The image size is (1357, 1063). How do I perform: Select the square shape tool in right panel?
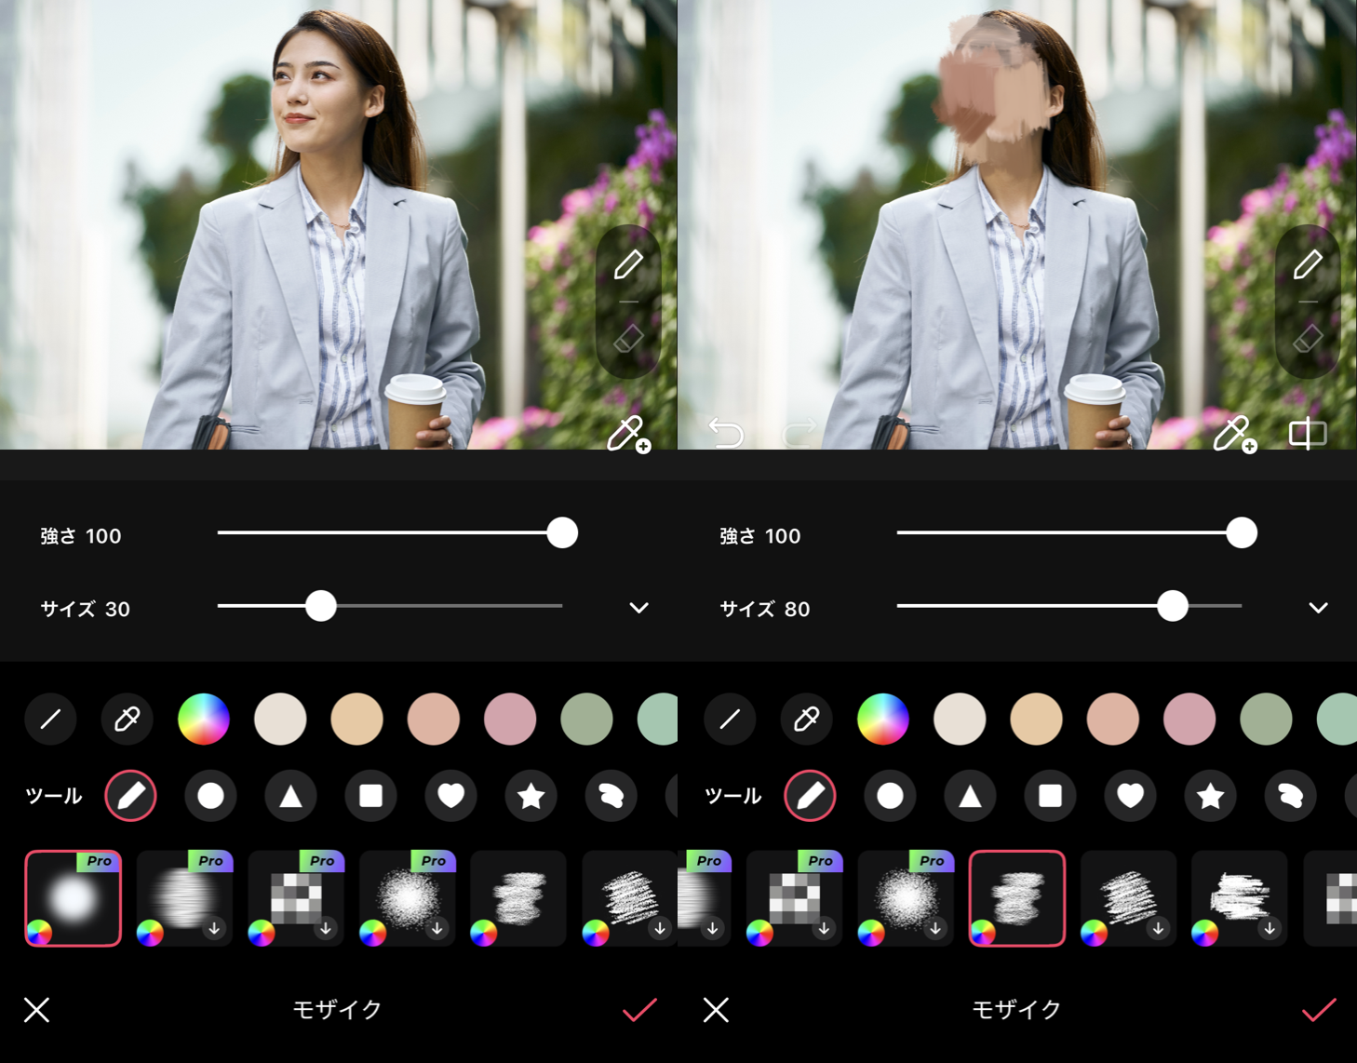[1050, 796]
